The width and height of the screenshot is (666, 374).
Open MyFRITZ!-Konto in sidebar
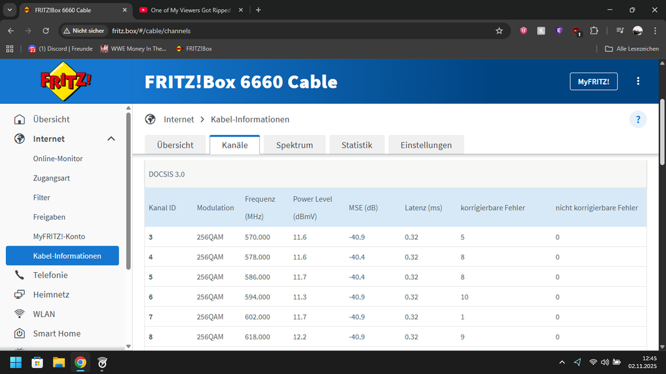[59, 237]
